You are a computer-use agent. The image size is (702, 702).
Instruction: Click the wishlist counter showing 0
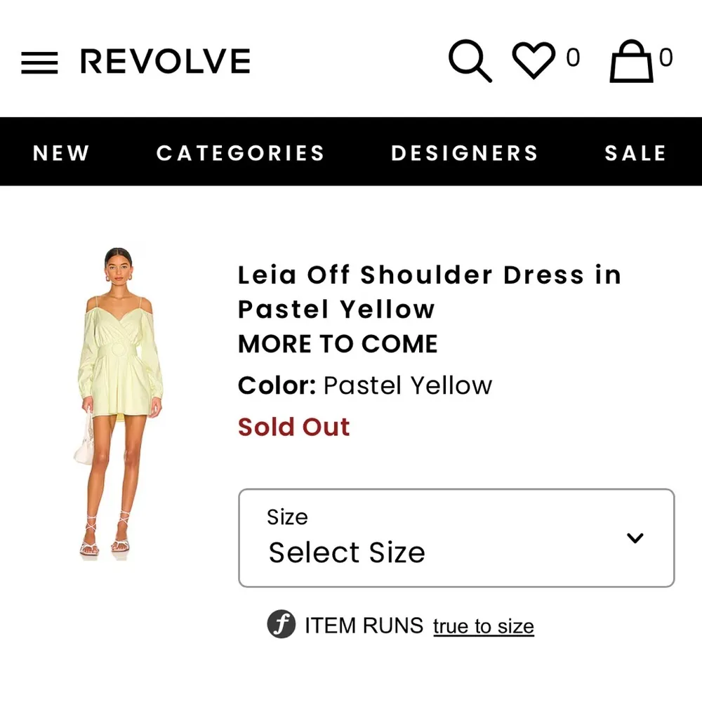(x=573, y=59)
